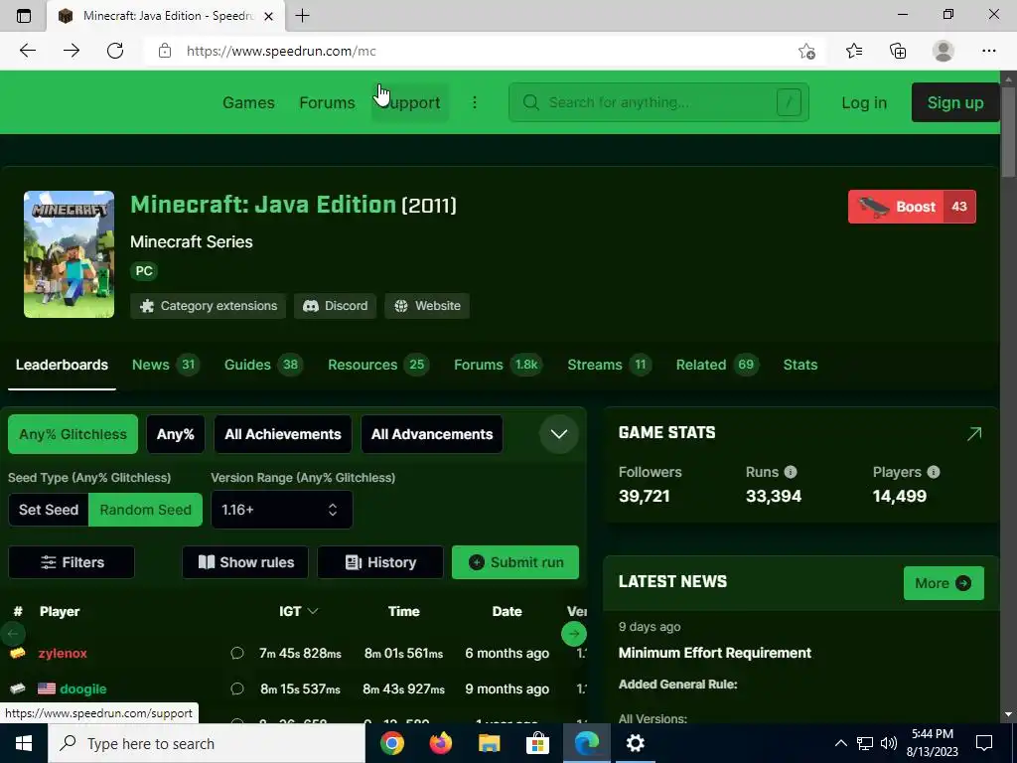The height and width of the screenshot is (763, 1017).
Task: Focus the Search for anything field
Action: 658,102
